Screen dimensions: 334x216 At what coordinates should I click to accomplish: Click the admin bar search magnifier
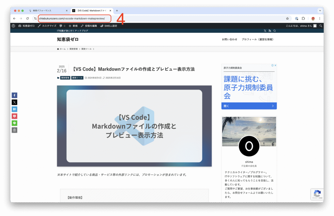(x=321, y=26)
